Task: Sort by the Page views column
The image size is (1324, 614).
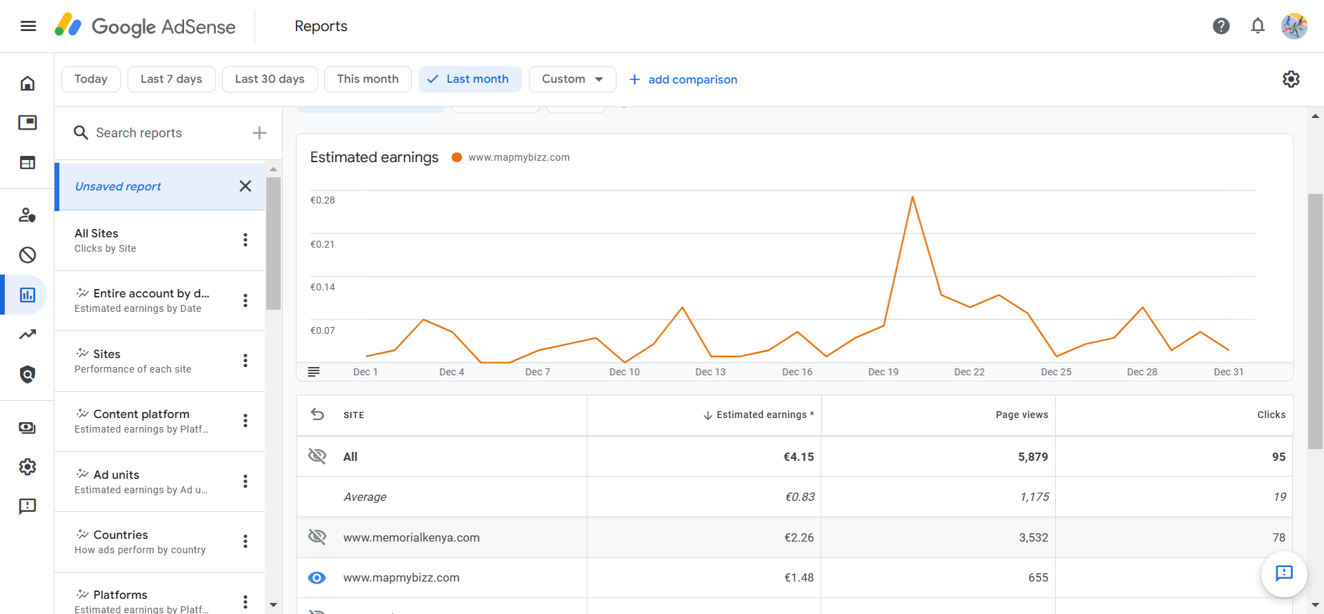Action: click(x=1021, y=415)
